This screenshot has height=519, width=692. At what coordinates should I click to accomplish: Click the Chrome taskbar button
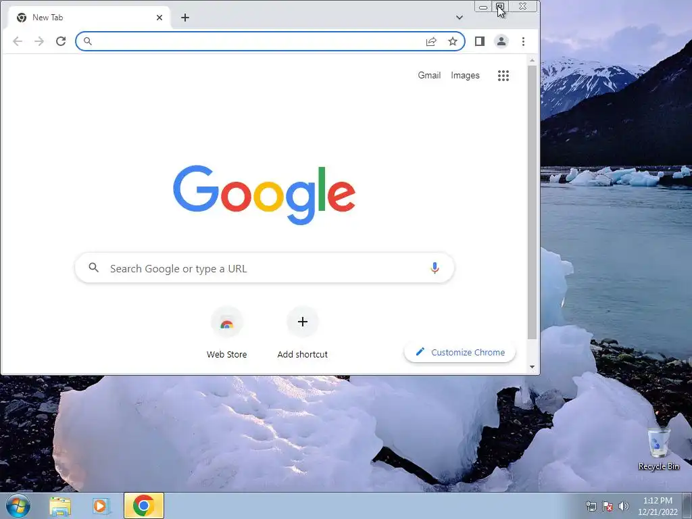144,505
